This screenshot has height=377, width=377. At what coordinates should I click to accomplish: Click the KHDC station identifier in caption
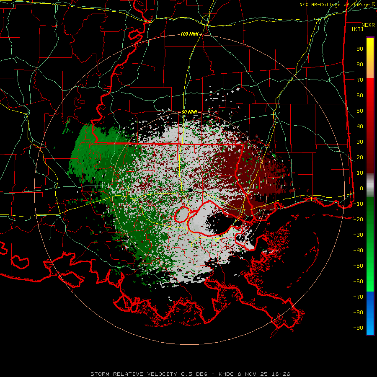(226, 374)
